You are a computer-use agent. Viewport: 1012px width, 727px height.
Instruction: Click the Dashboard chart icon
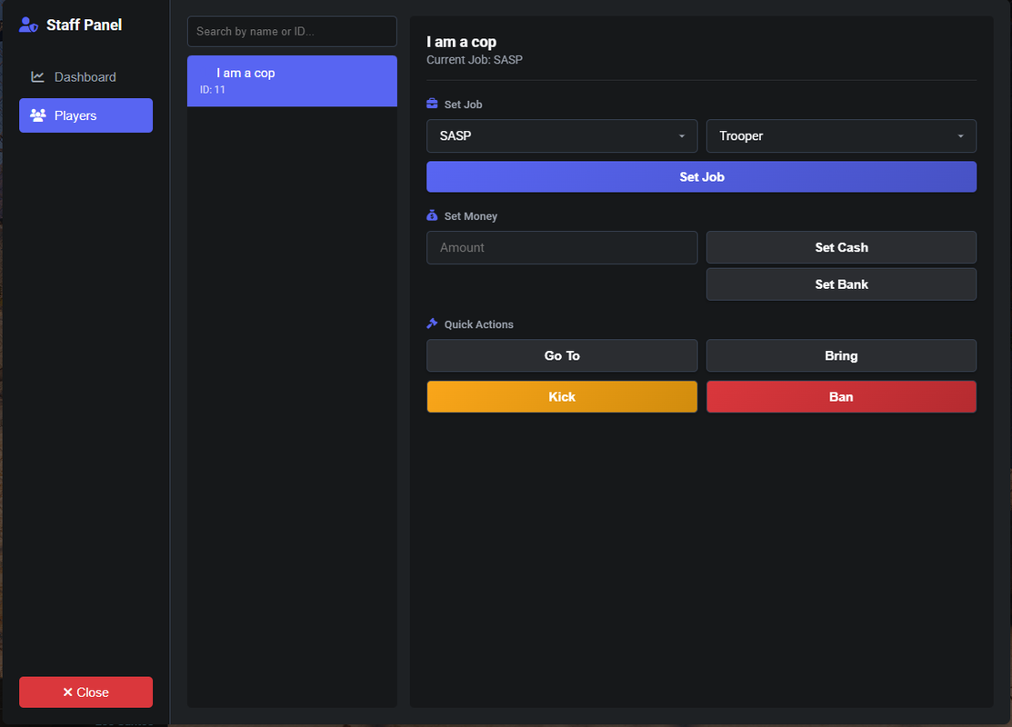[x=37, y=76]
